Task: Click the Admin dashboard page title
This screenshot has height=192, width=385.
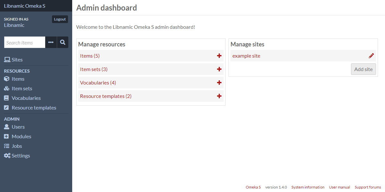Action: pyautogui.click(x=107, y=8)
